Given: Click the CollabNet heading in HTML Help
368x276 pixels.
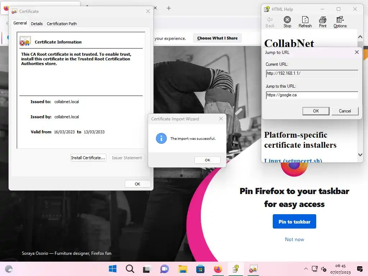Looking at the screenshot, I should [x=289, y=43].
